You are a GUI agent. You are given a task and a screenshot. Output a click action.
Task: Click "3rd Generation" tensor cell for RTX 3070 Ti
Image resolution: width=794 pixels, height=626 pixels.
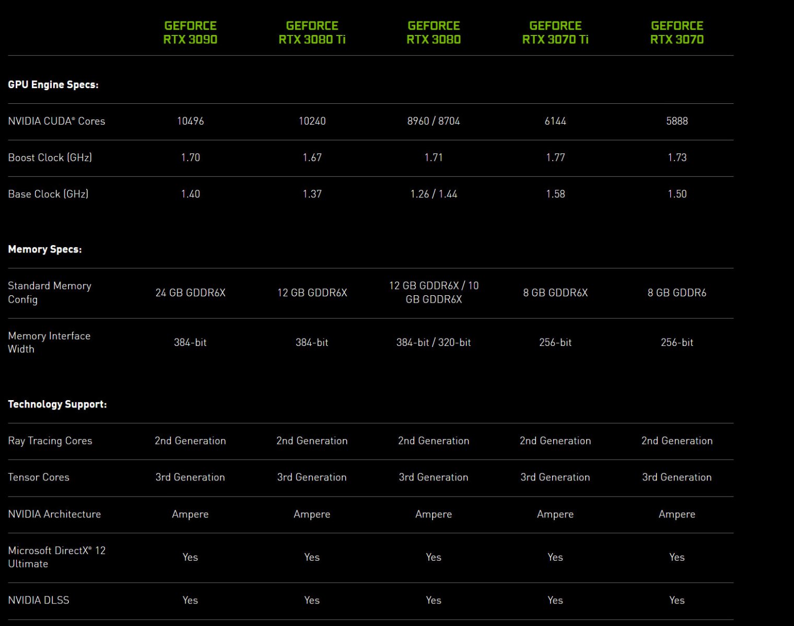click(555, 477)
